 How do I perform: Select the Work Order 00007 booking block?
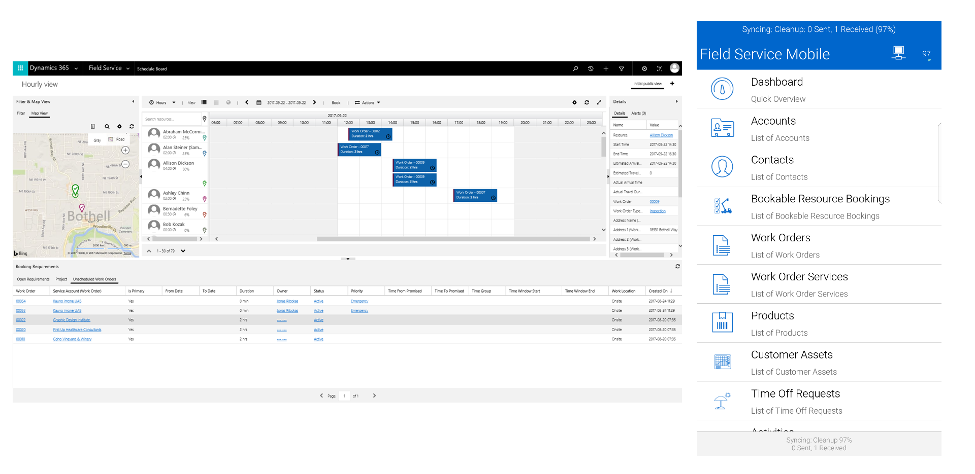(x=475, y=195)
